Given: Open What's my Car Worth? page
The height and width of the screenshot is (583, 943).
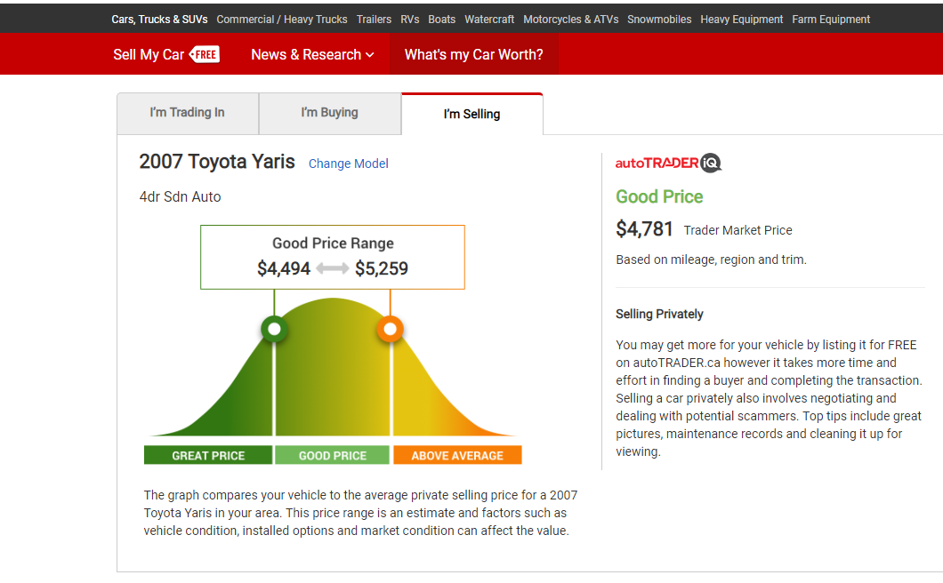Looking at the screenshot, I should 474,55.
